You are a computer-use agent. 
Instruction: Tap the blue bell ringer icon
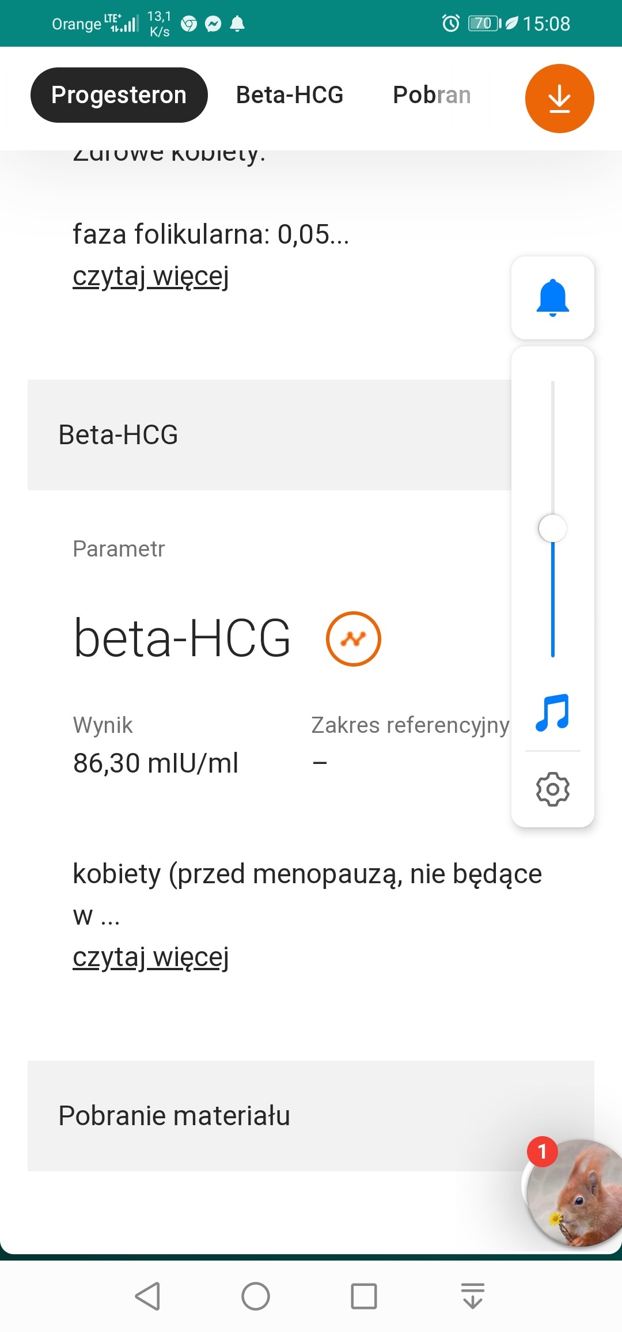point(553,297)
